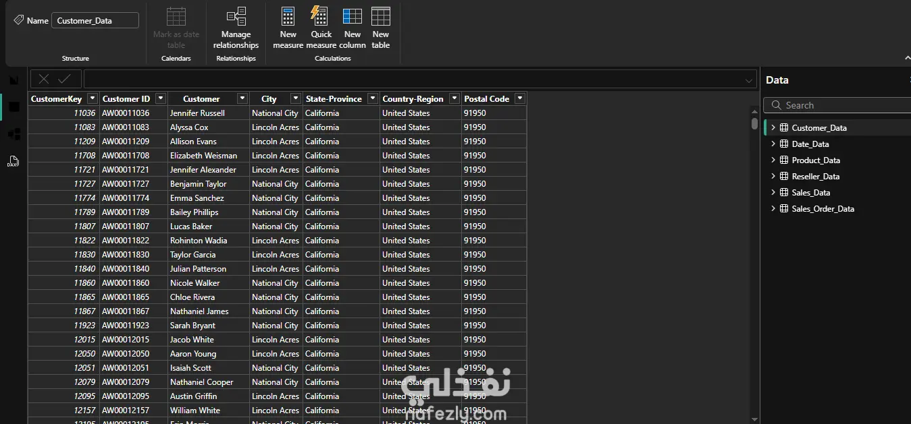Click the CustomerKey cell 12157

(63, 410)
